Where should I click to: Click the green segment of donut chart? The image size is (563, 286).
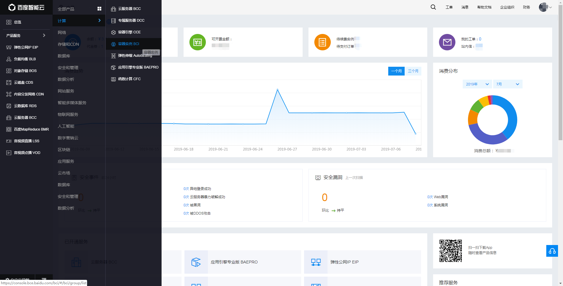pos(477,106)
